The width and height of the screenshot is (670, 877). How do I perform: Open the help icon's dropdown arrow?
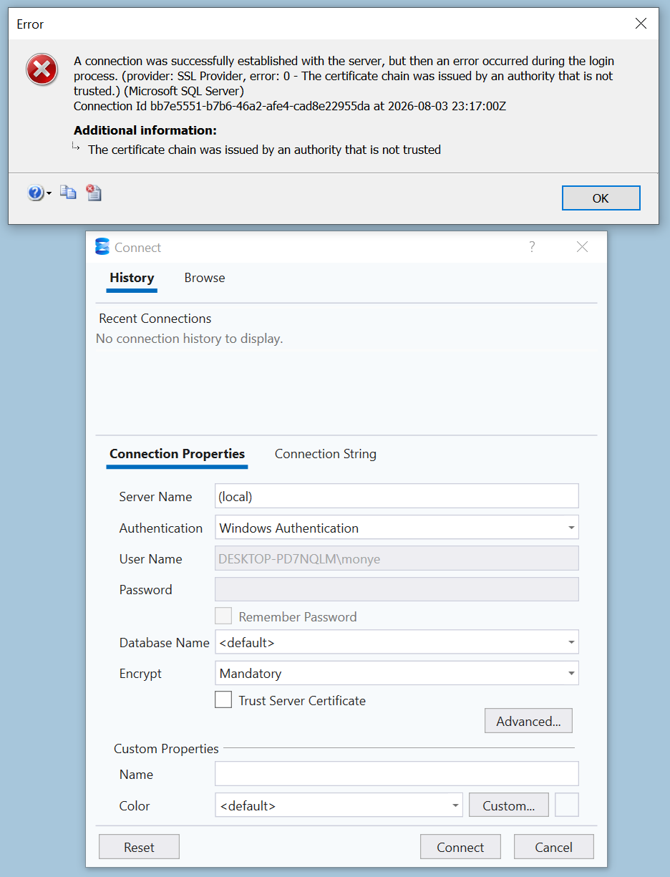coord(49,193)
